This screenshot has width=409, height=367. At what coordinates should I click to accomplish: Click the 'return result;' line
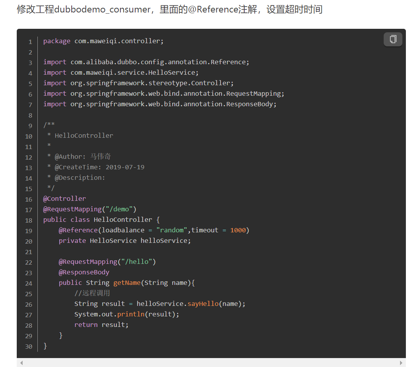point(101,325)
